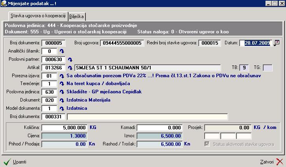286x167 pixels.
Task: Select Stavka ugovora o kooperaciji tab
Action: pos(38,16)
